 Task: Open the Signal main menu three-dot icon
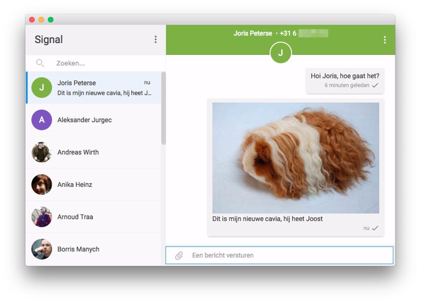156,40
